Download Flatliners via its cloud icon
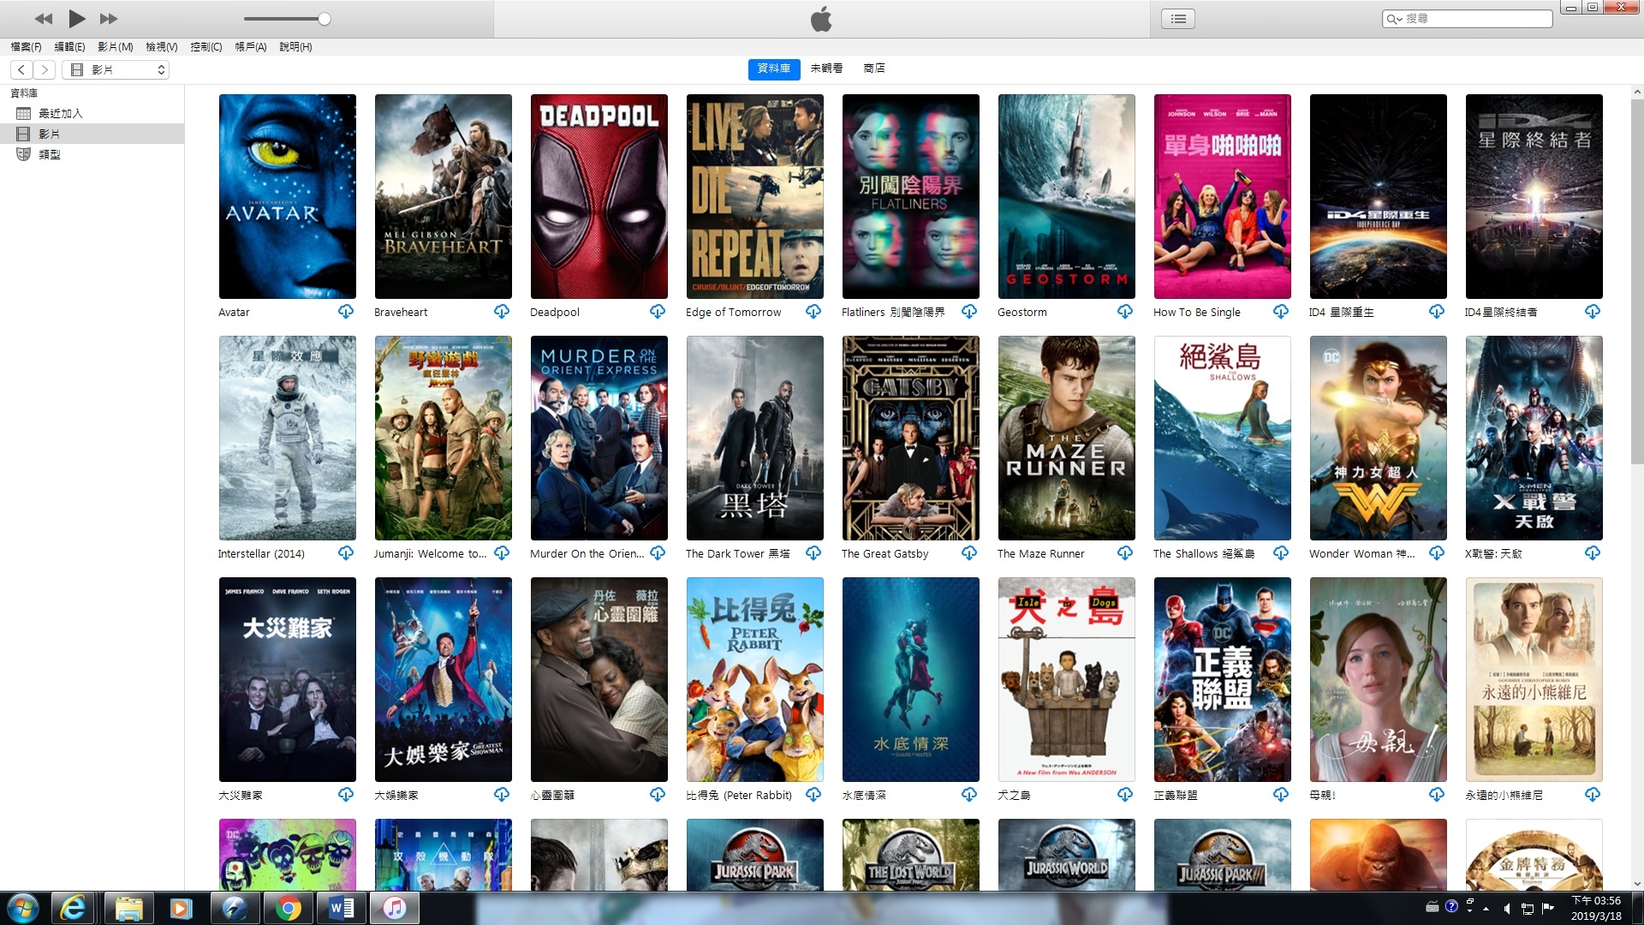The width and height of the screenshot is (1644, 925). [969, 312]
